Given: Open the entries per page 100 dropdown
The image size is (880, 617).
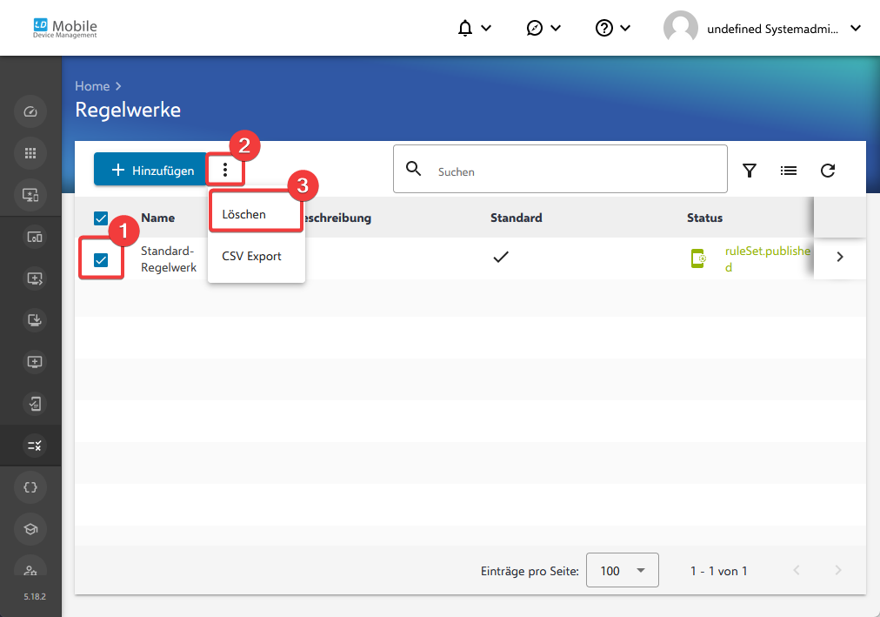Looking at the screenshot, I should pos(623,570).
